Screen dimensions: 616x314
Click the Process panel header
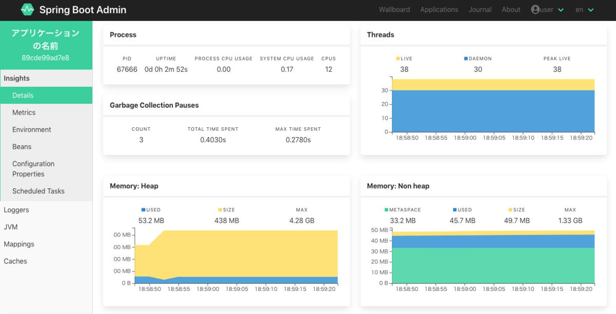click(x=226, y=35)
